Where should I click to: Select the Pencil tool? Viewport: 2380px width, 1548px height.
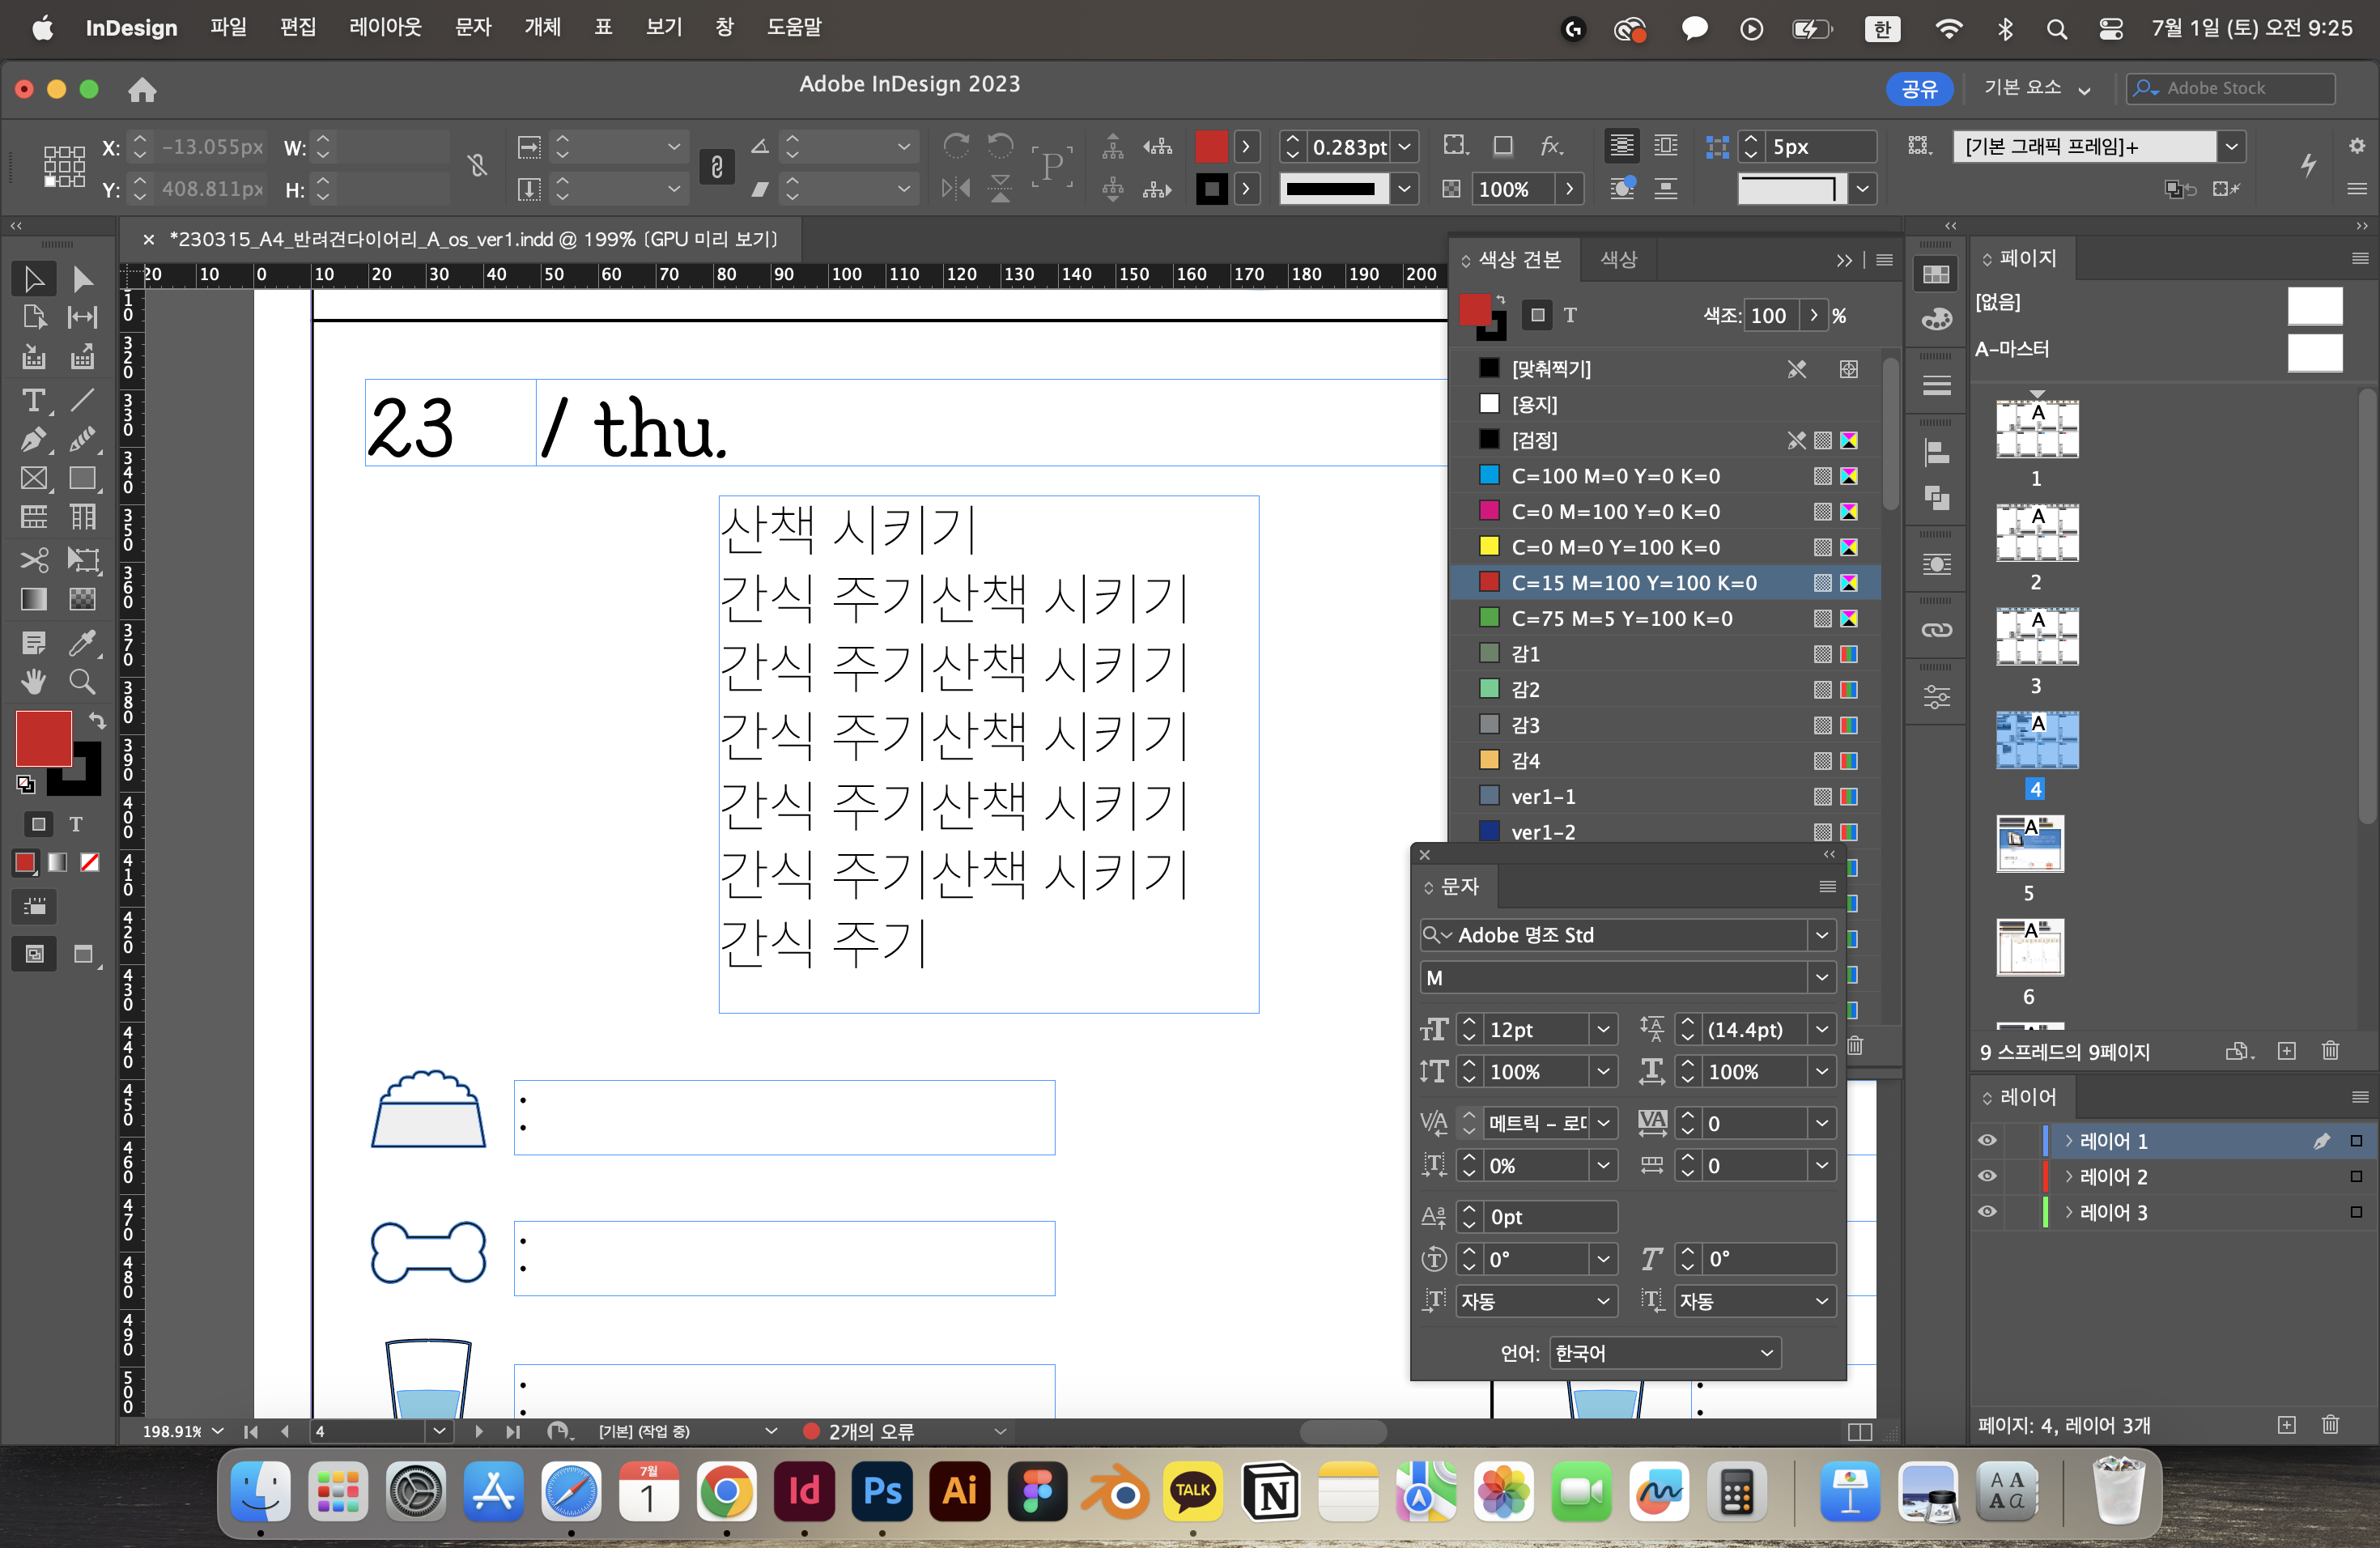click(x=83, y=439)
